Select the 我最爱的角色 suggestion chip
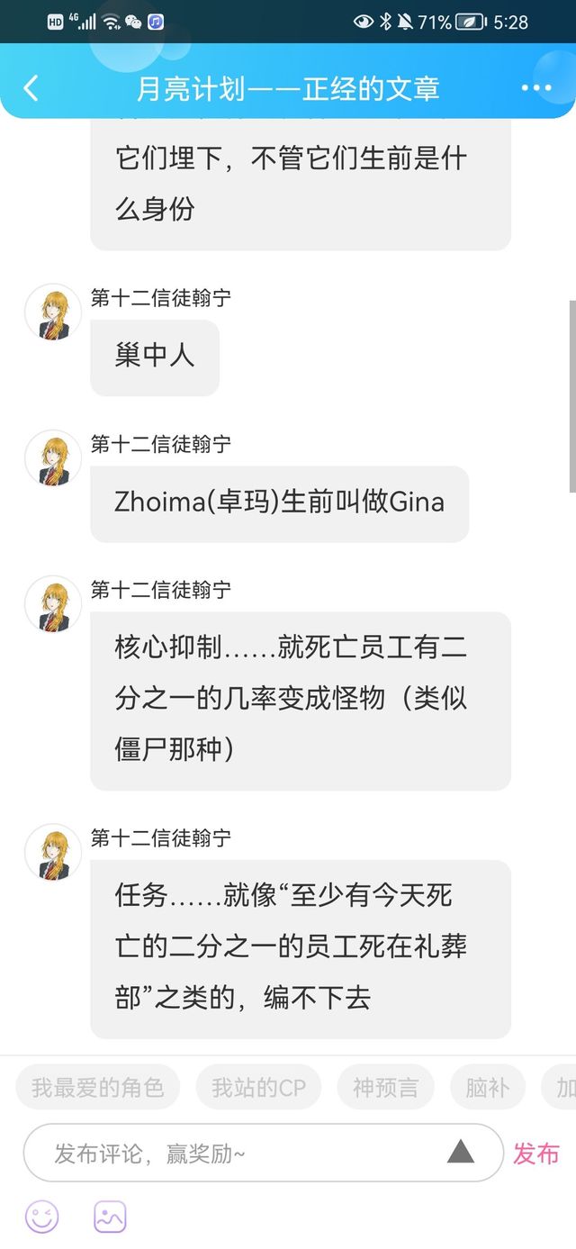This screenshot has width=576, height=1249. click(97, 1087)
